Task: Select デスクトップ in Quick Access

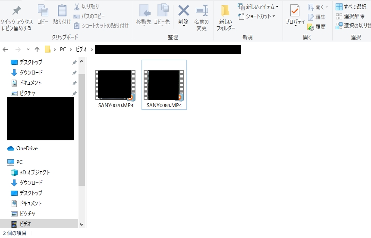Action: tap(31, 62)
